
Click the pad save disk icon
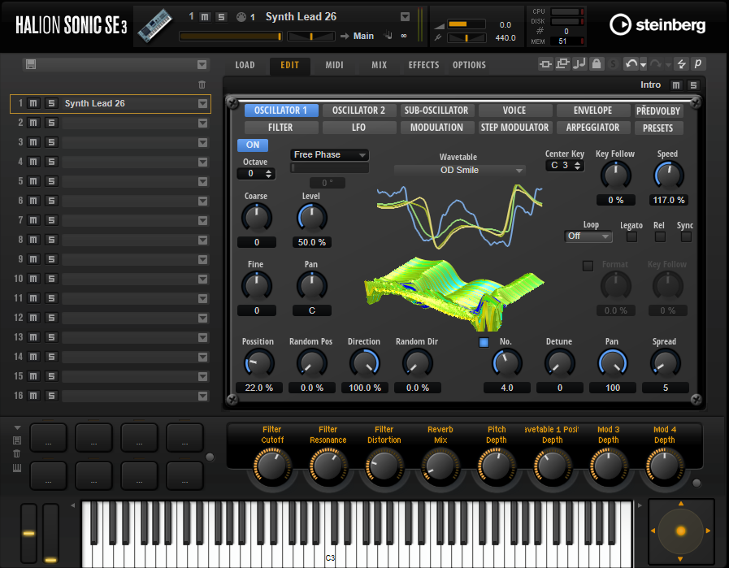(17, 440)
